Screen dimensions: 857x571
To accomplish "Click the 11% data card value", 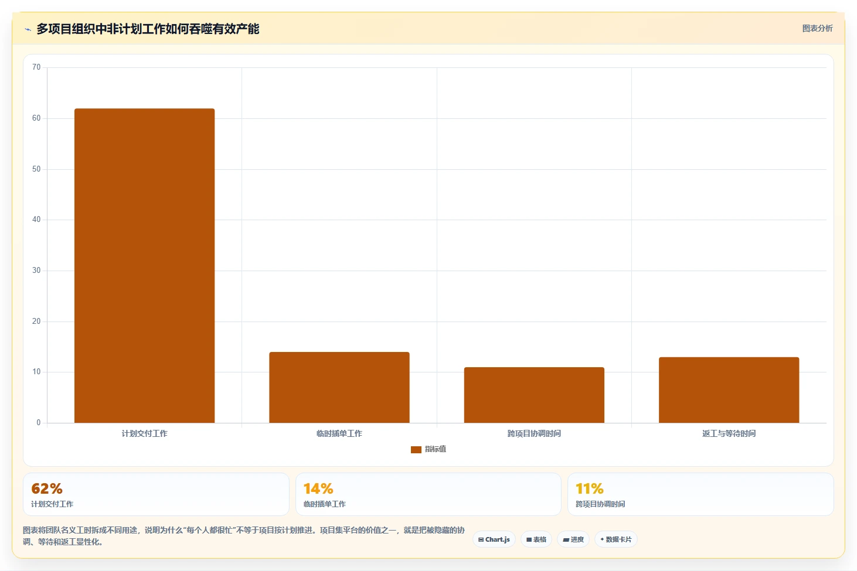I will 590,488.
